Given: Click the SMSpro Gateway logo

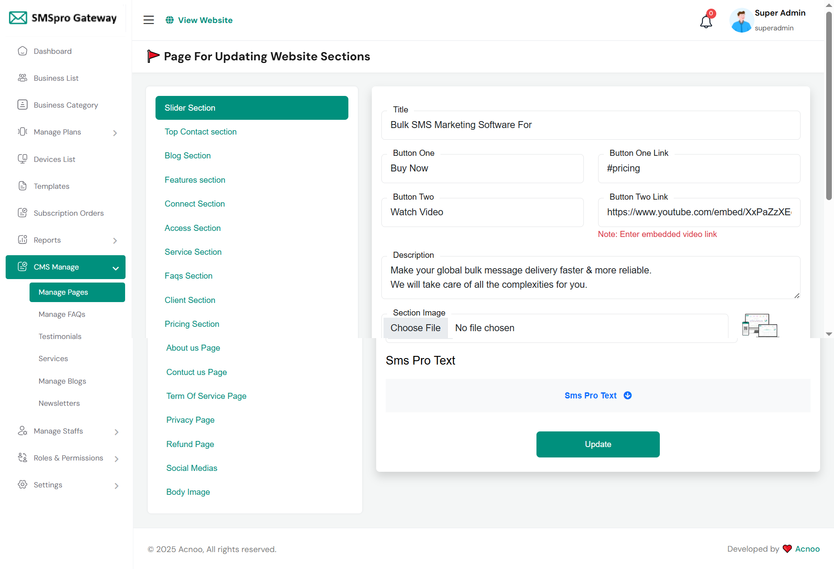Looking at the screenshot, I should click(63, 18).
